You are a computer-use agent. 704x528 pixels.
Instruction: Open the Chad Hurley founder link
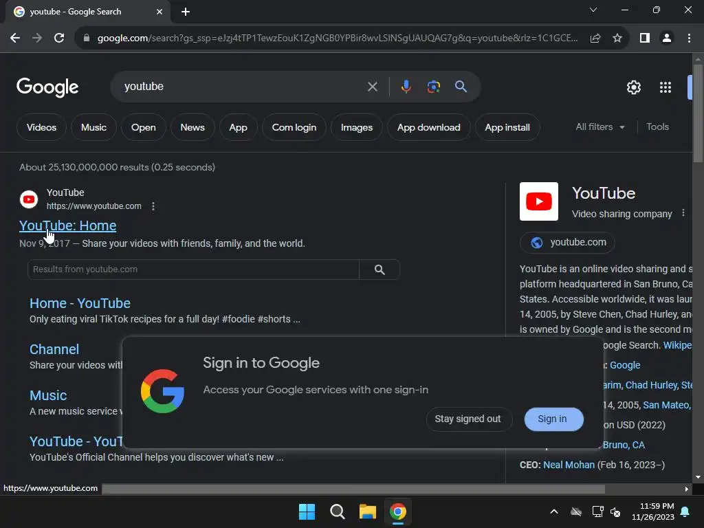pos(652,385)
